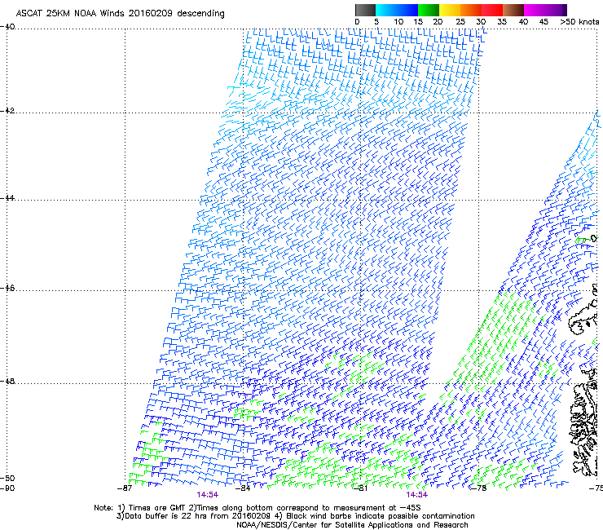This screenshot has height=530, width=603.
Task: Click the red 30-35 knots color segment
Action: click(x=492, y=10)
